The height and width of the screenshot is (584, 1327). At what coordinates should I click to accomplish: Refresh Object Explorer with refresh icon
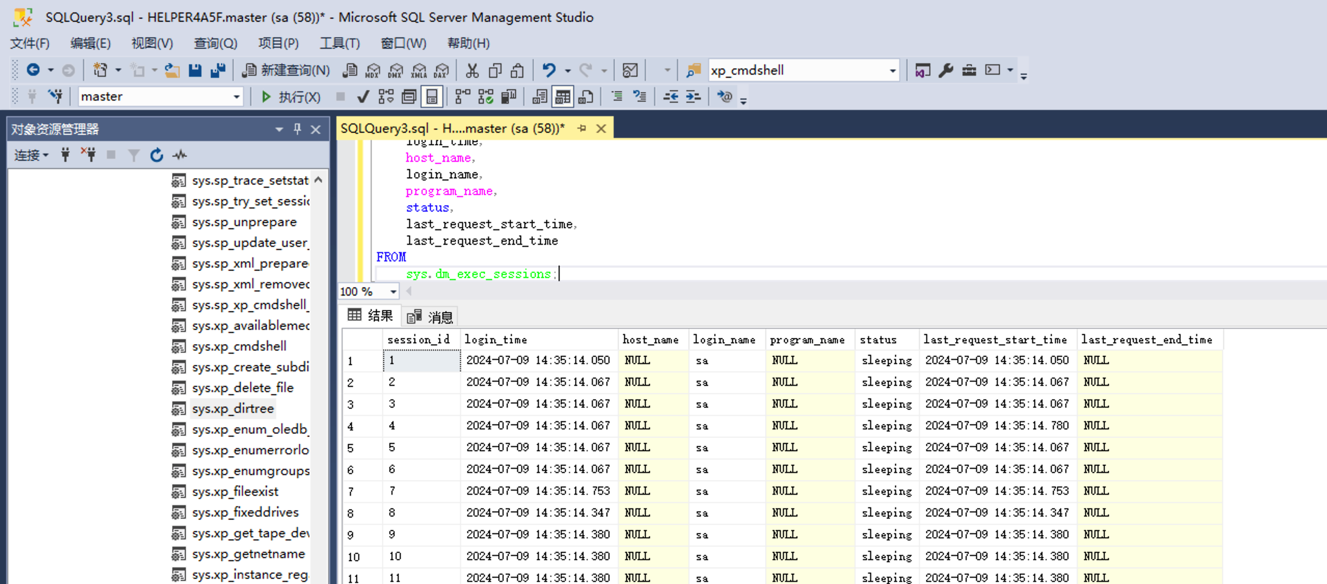[x=156, y=155]
